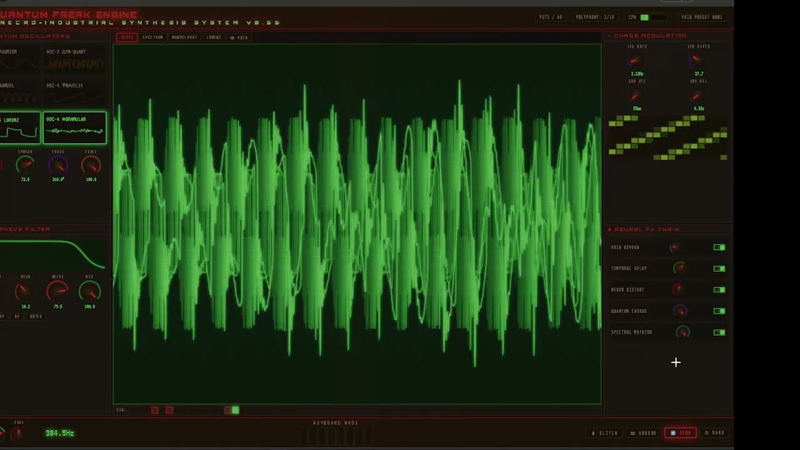Click the Quantum Chorus amount knob
The image size is (800, 450).
(680, 311)
